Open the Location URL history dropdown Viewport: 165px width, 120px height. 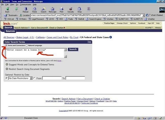pyautogui.click(x=144, y=16)
